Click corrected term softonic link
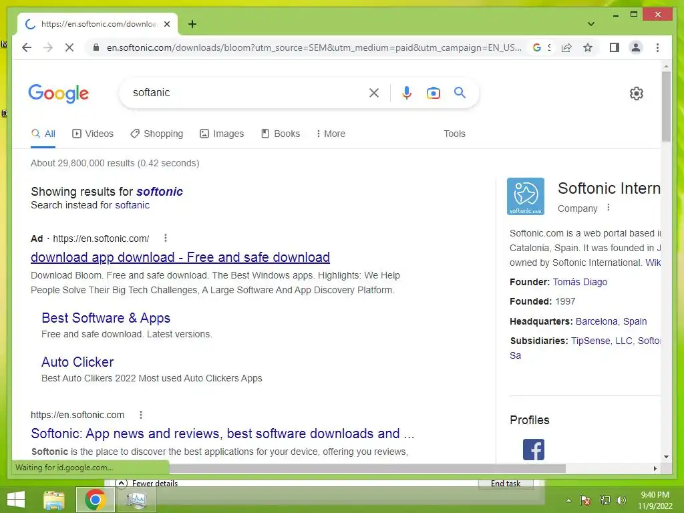Image resolution: width=684 pixels, height=513 pixels. 159,192
